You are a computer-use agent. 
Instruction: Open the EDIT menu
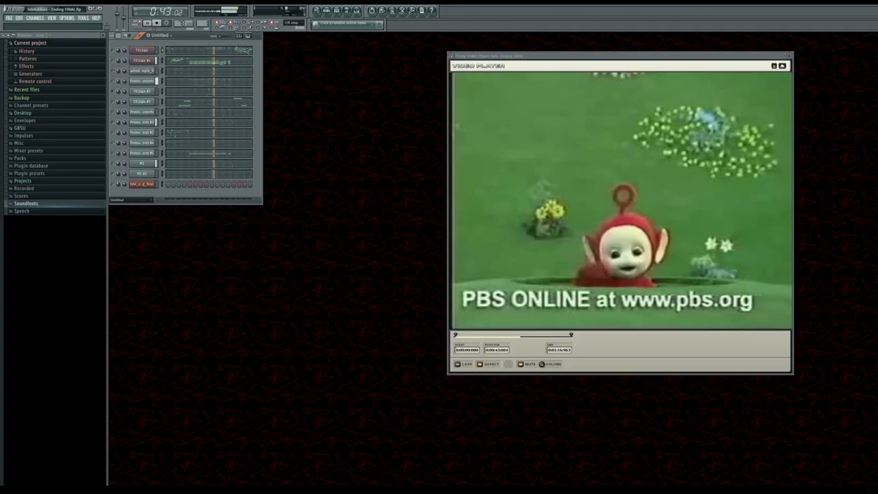(x=19, y=18)
